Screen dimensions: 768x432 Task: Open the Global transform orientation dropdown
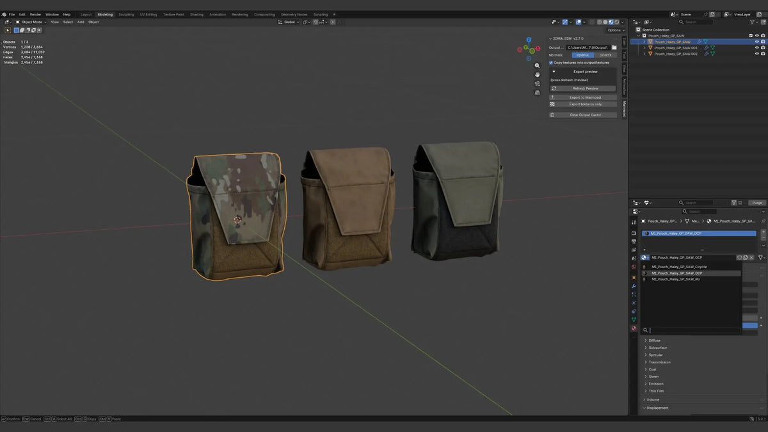point(290,22)
